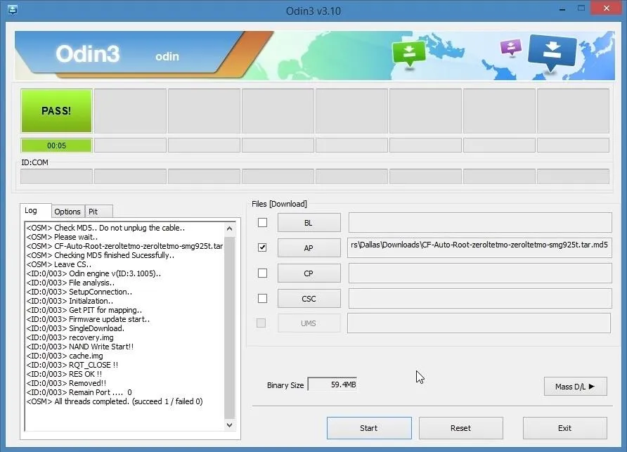Click the UMS button

tap(309, 323)
